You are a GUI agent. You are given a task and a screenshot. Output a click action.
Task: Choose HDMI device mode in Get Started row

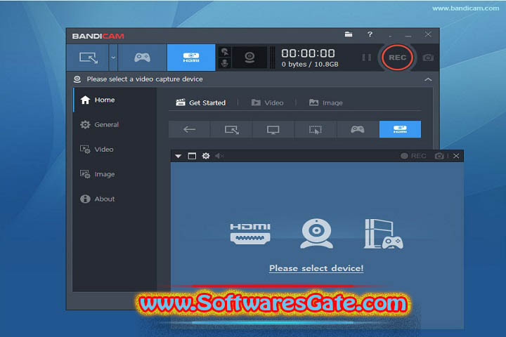click(x=400, y=129)
